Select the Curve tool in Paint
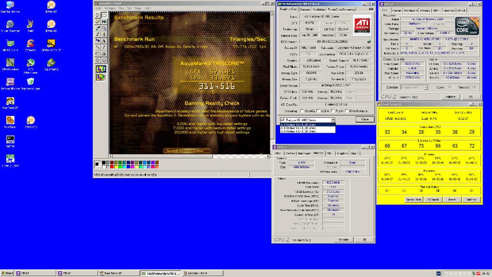 [104, 47]
